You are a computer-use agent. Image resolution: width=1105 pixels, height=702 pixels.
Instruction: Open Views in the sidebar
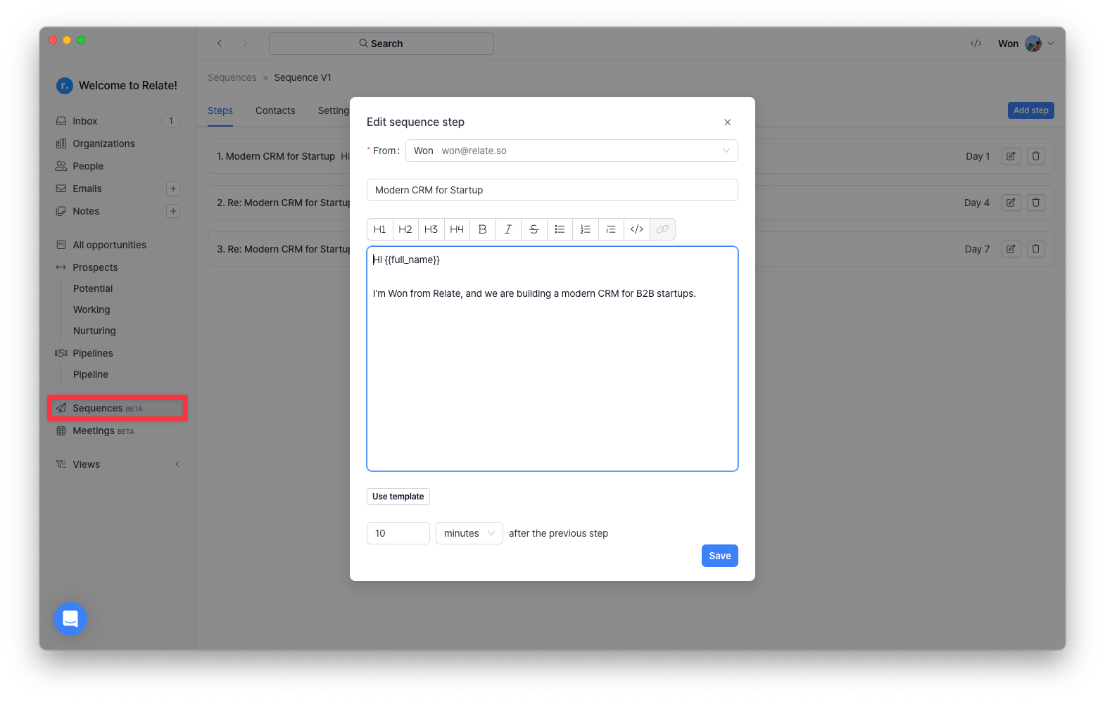[86, 464]
